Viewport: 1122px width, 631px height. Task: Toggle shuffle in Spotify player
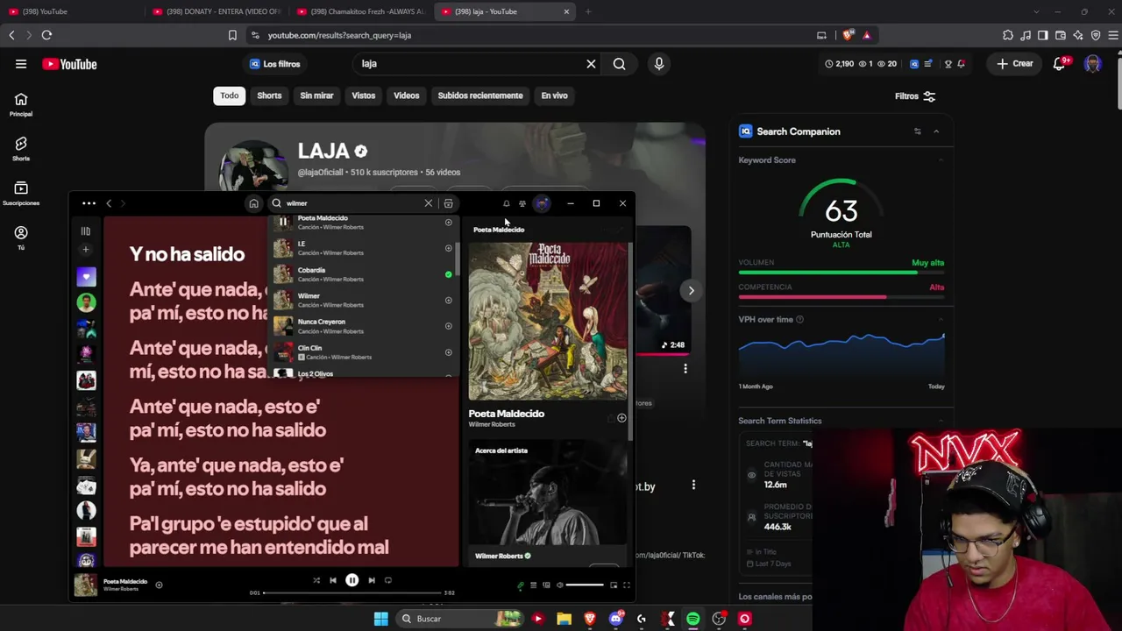[316, 580]
